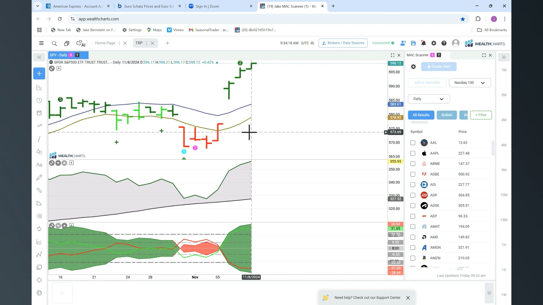Viewport: 543px width, 305px height.
Task: Open WealthCharts settings gear in header
Action: [434, 43]
